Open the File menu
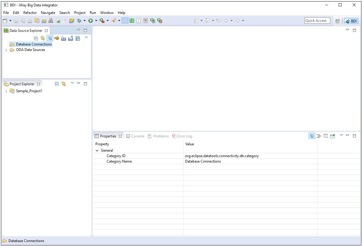This screenshot has height=246, width=362. (x=6, y=13)
